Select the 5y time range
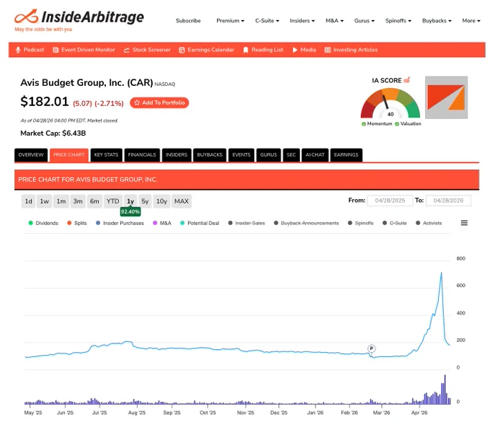 click(x=145, y=201)
